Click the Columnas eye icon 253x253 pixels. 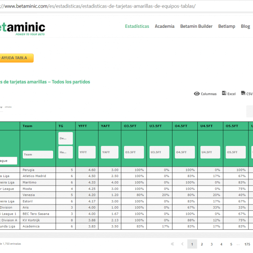pyautogui.click(x=196, y=94)
